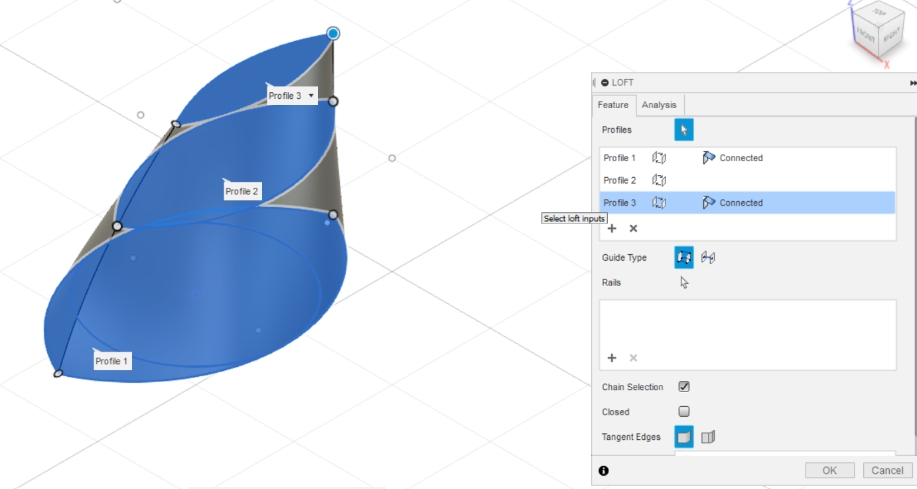Select the highlighted Profile 3 row

click(x=748, y=203)
